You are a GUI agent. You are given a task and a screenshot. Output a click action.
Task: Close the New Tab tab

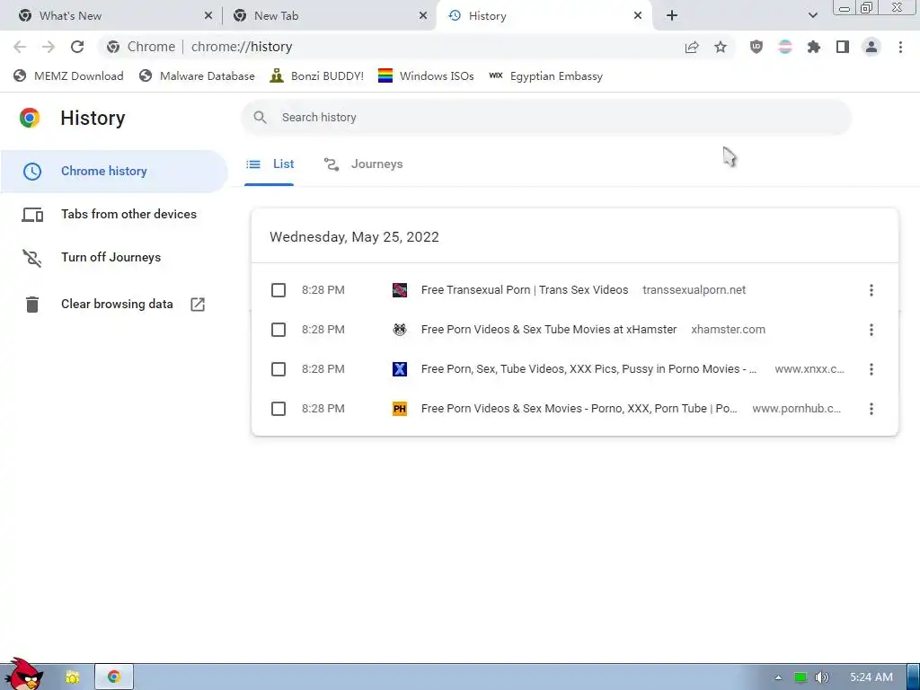pos(423,16)
